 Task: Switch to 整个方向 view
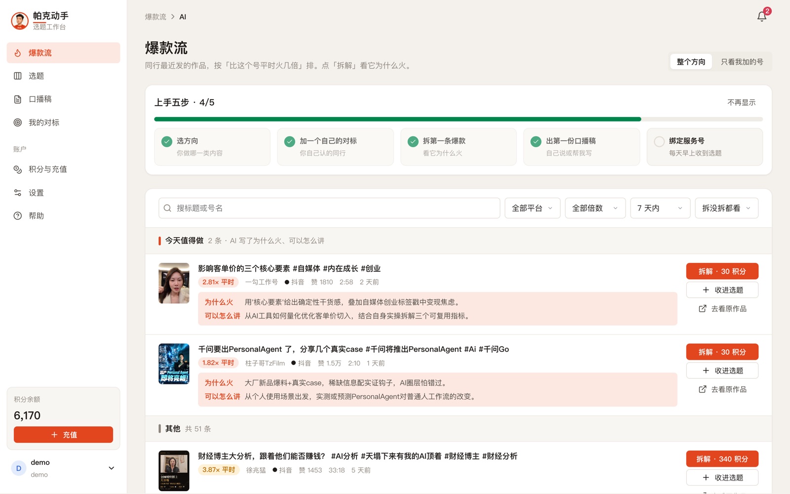[x=691, y=62]
